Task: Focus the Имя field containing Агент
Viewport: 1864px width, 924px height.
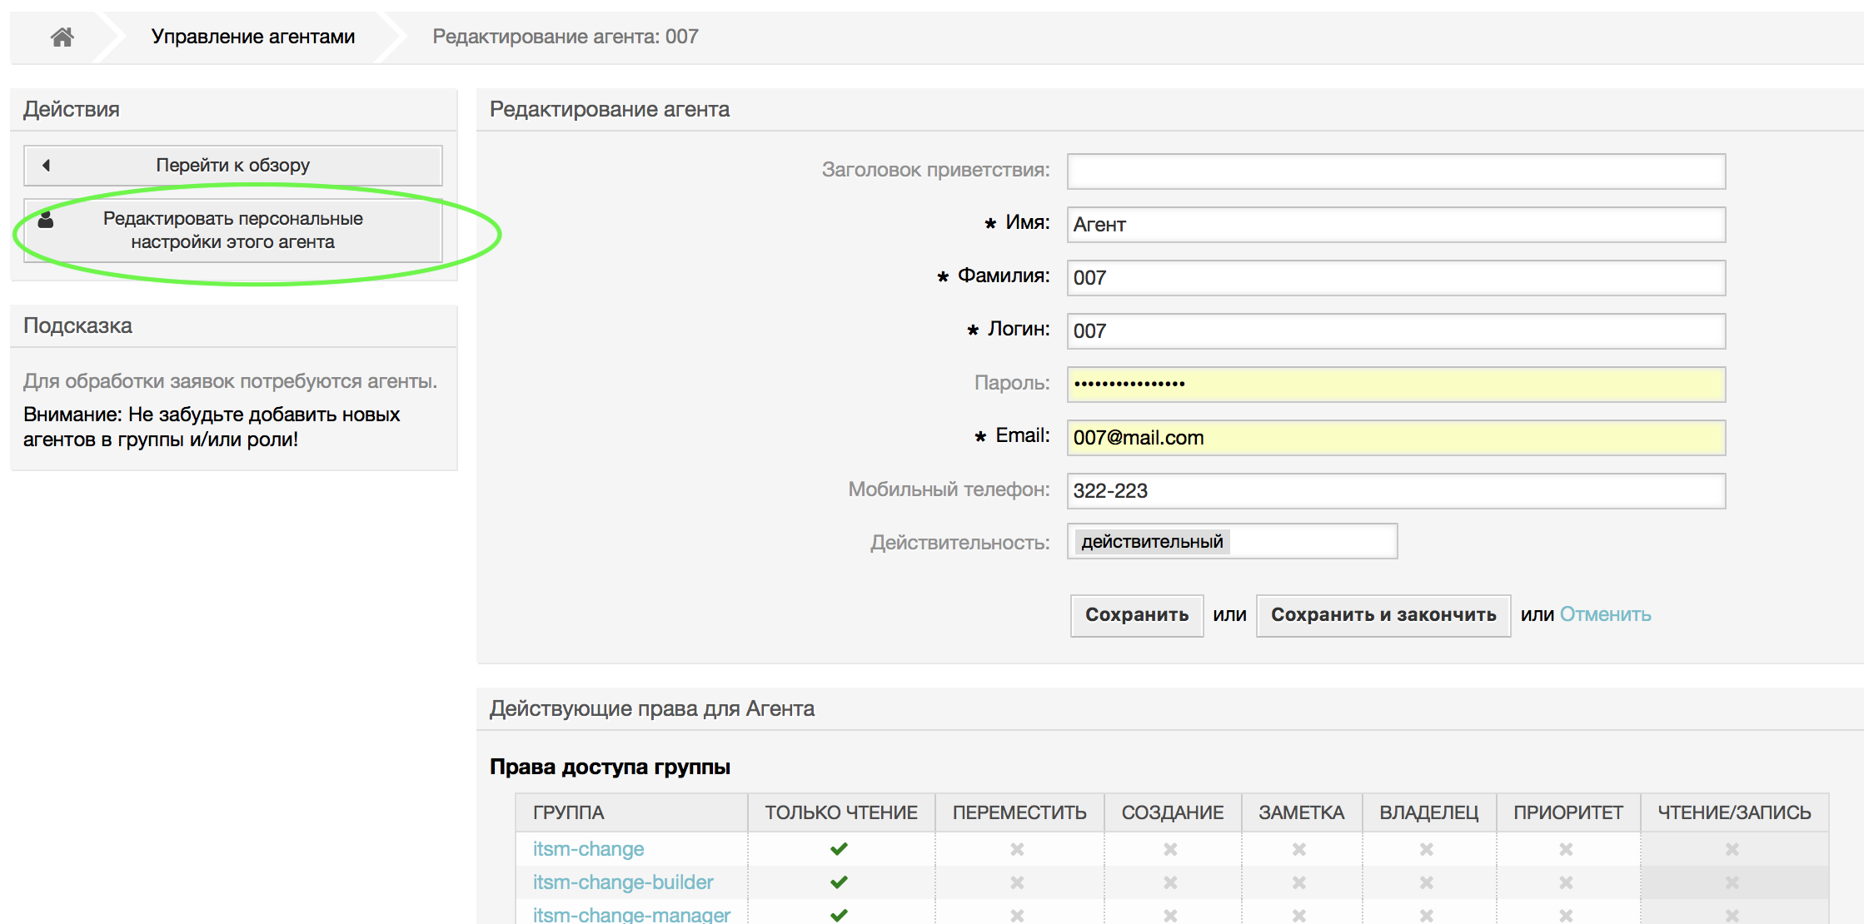Action: 1396,225
